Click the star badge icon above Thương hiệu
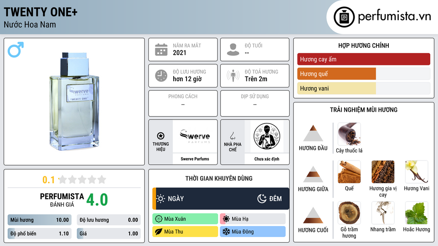438x246 pixels. (161, 136)
